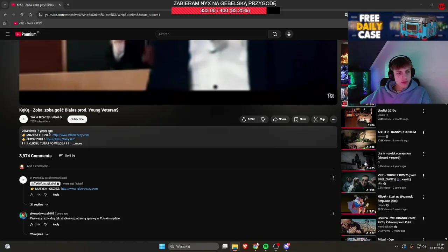Share the KęKę video
Viewport: 448px width, 252px height.
[x=280, y=119]
